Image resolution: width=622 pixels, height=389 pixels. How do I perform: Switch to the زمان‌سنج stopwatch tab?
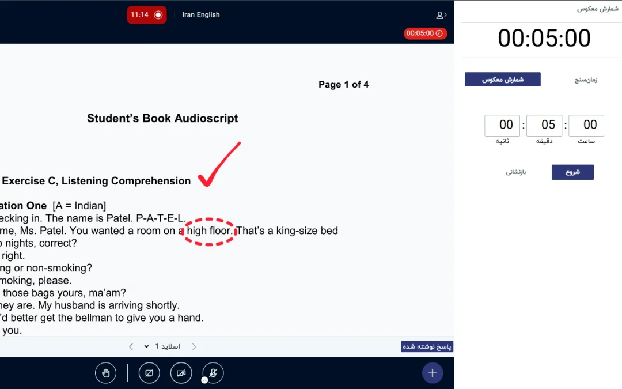point(586,80)
